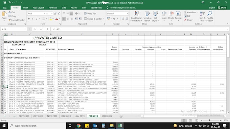Click the Borders icon

(44, 19)
